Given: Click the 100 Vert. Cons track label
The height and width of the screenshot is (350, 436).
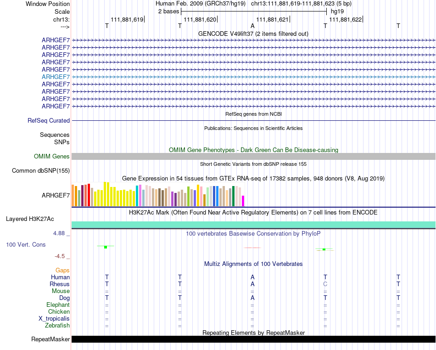Looking at the screenshot, I should click(x=26, y=244).
